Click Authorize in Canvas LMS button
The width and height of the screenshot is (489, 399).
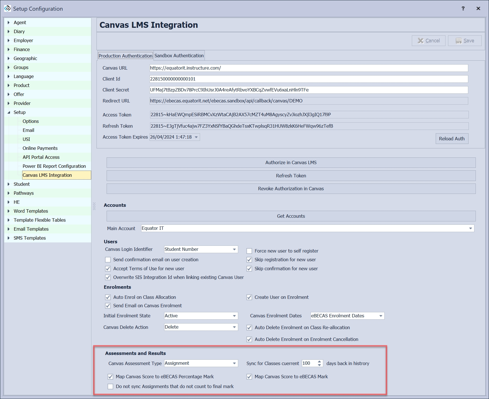tap(291, 162)
